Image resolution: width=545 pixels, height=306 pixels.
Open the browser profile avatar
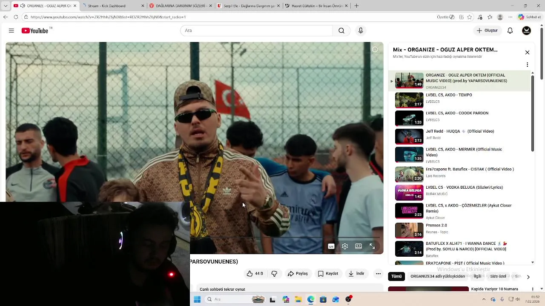click(x=500, y=17)
